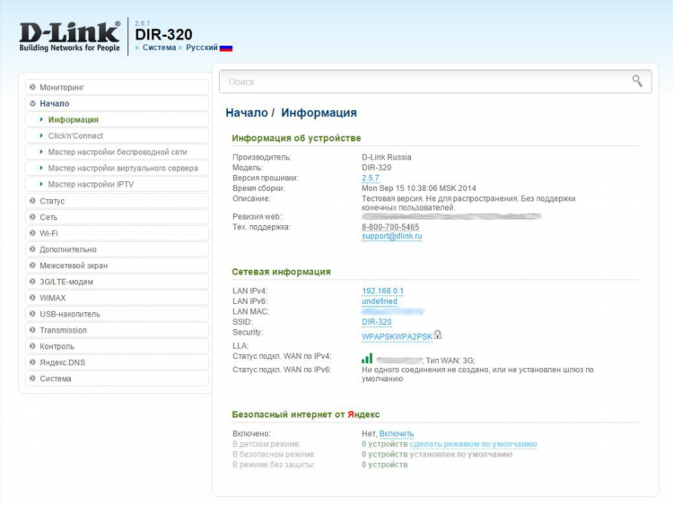Expand the Сеть menu section

(117, 217)
